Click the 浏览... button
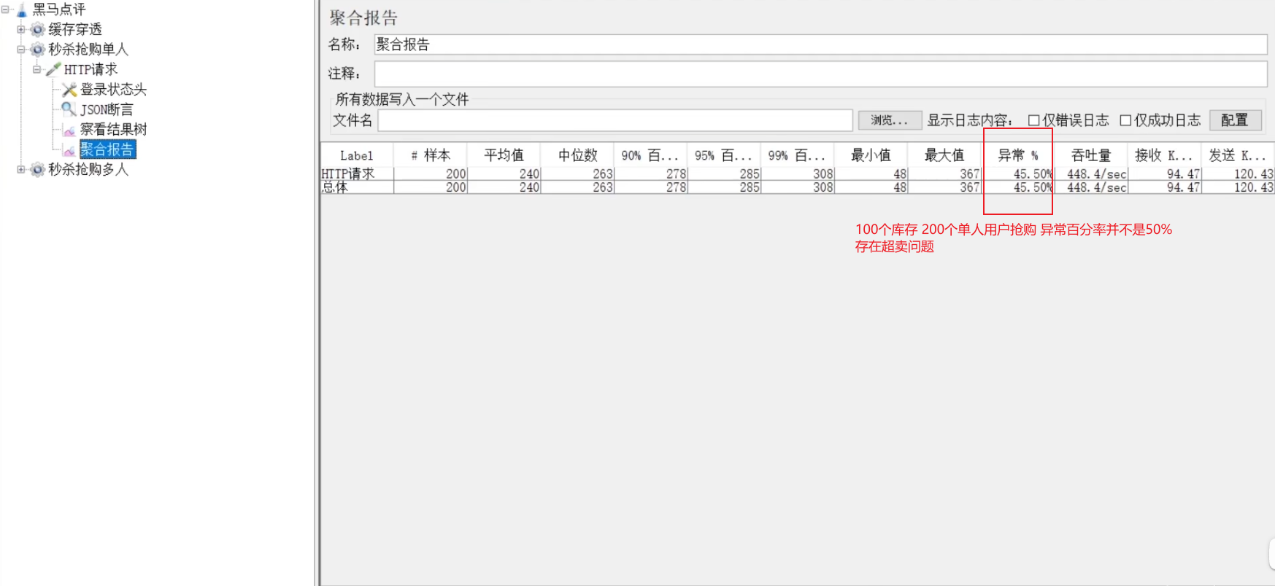The width and height of the screenshot is (1275, 586). (890, 120)
